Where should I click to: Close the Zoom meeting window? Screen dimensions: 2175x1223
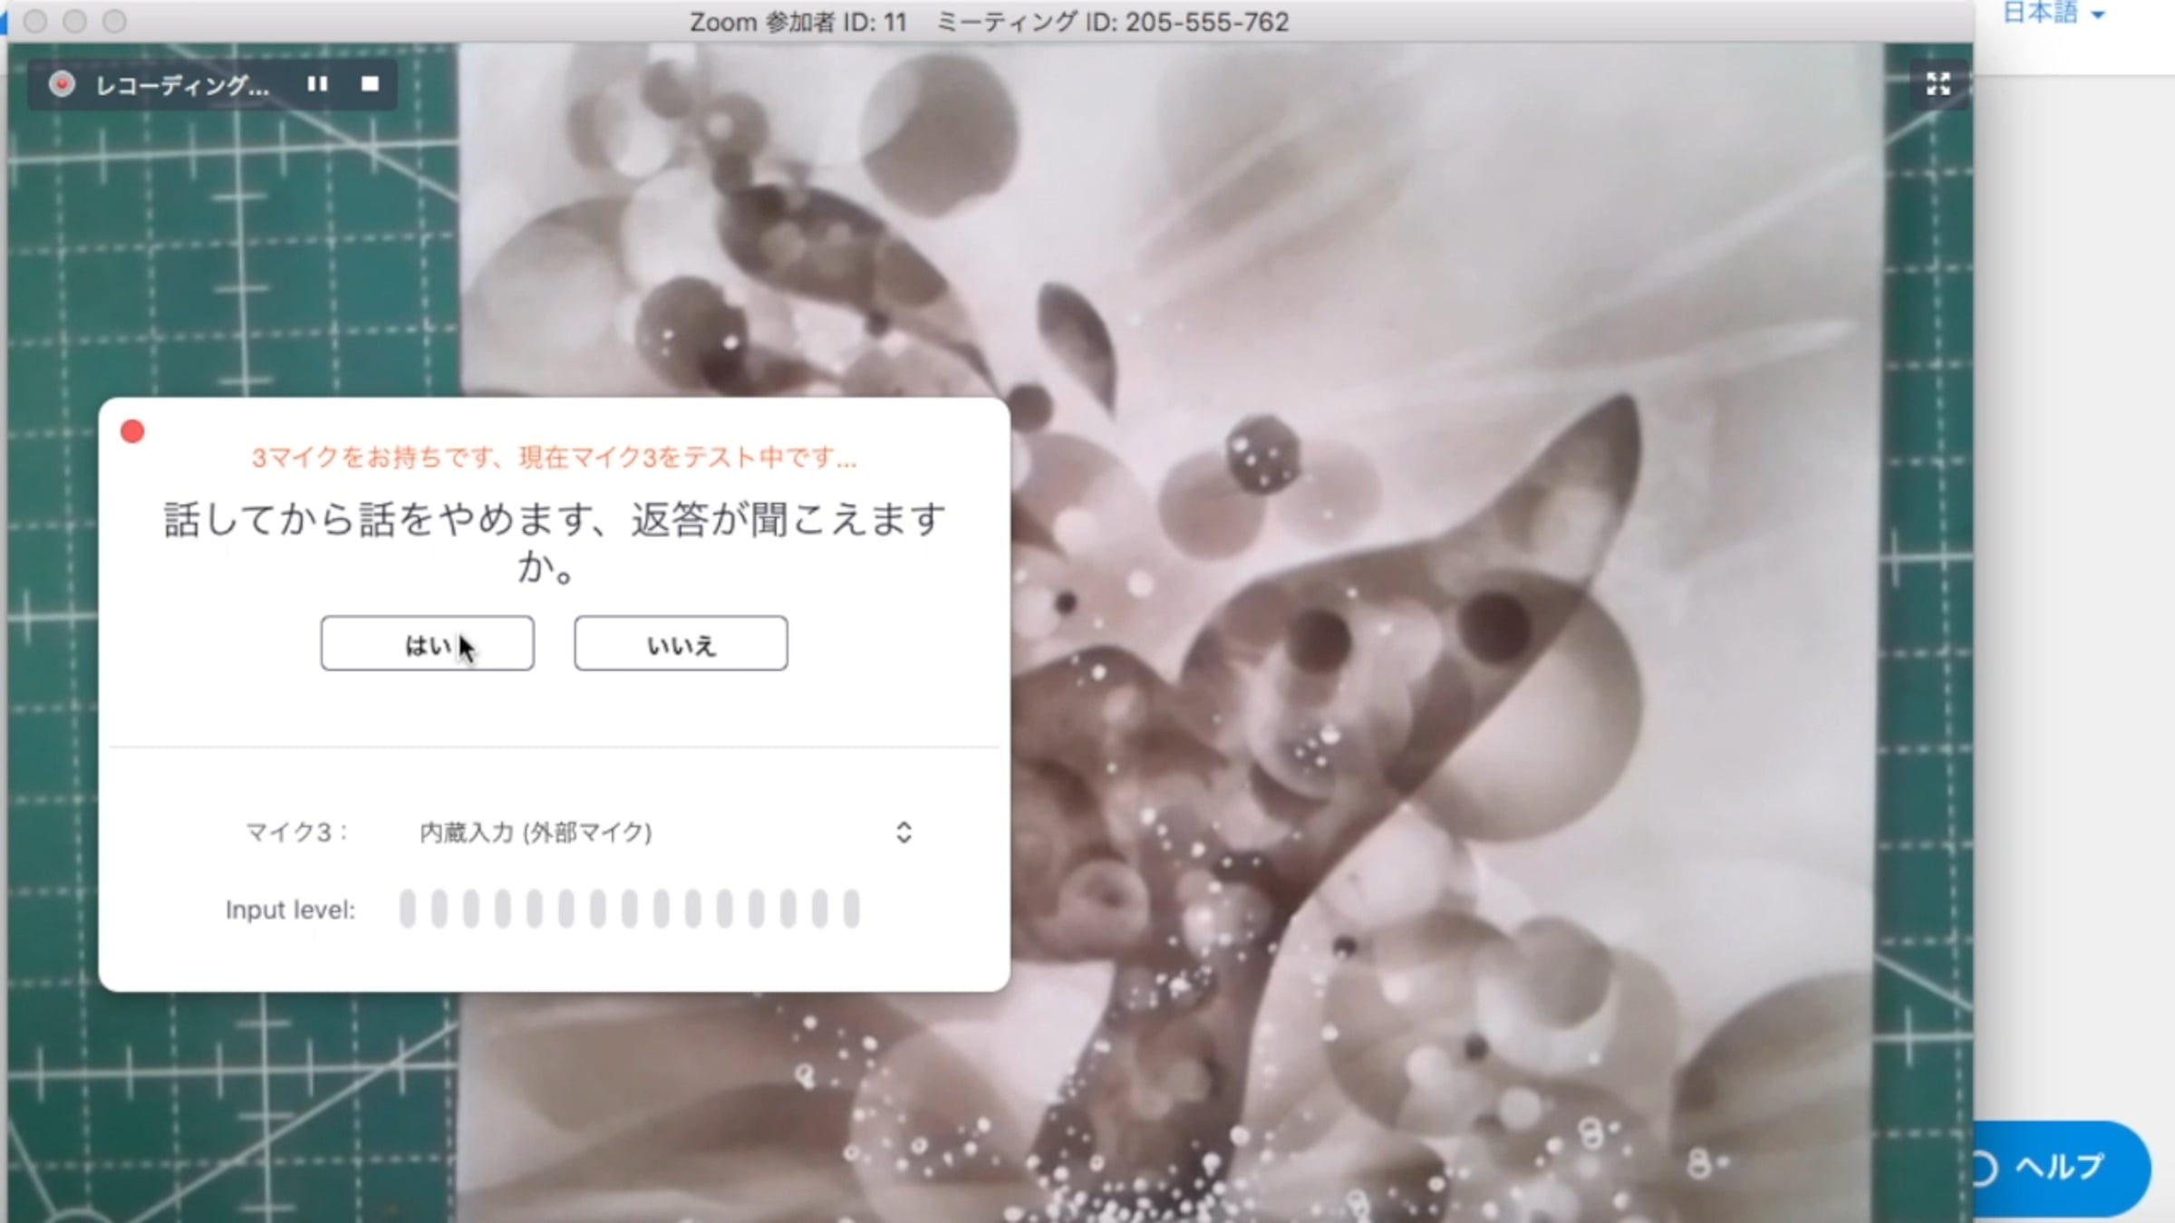point(35,21)
